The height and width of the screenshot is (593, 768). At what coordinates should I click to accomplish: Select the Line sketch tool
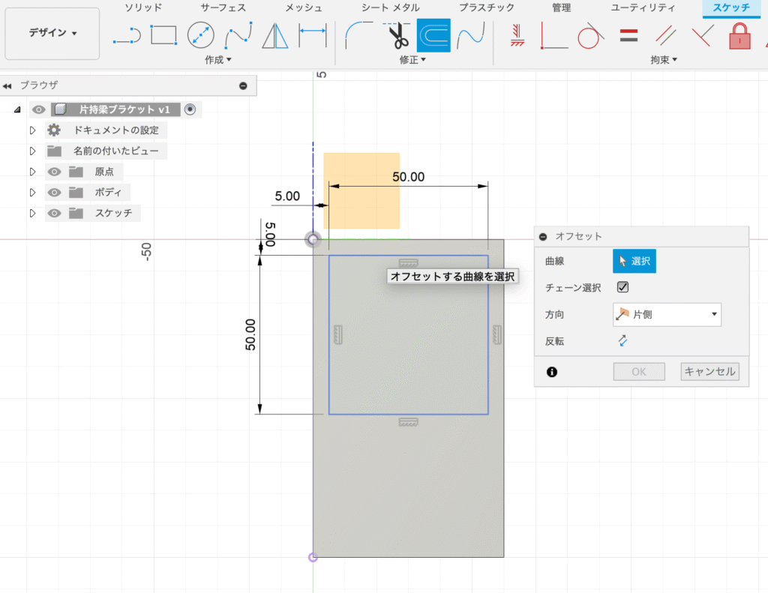coord(126,35)
